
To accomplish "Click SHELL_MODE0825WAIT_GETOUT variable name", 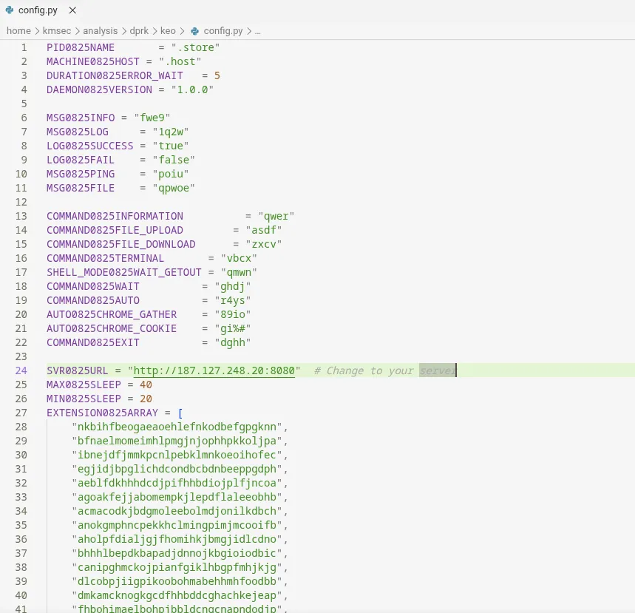I will (124, 272).
